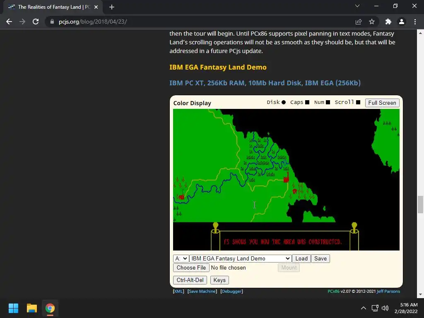Click the scrollbar up arrow

(x=420, y=33)
